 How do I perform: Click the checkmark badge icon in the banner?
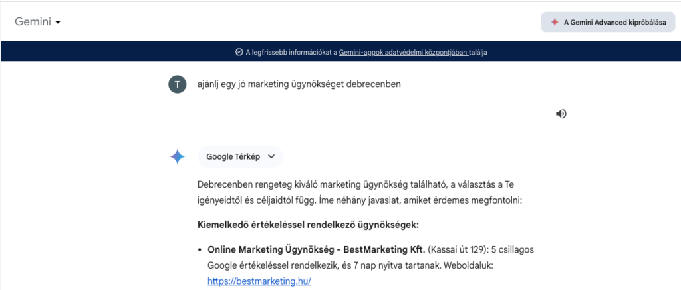click(239, 52)
